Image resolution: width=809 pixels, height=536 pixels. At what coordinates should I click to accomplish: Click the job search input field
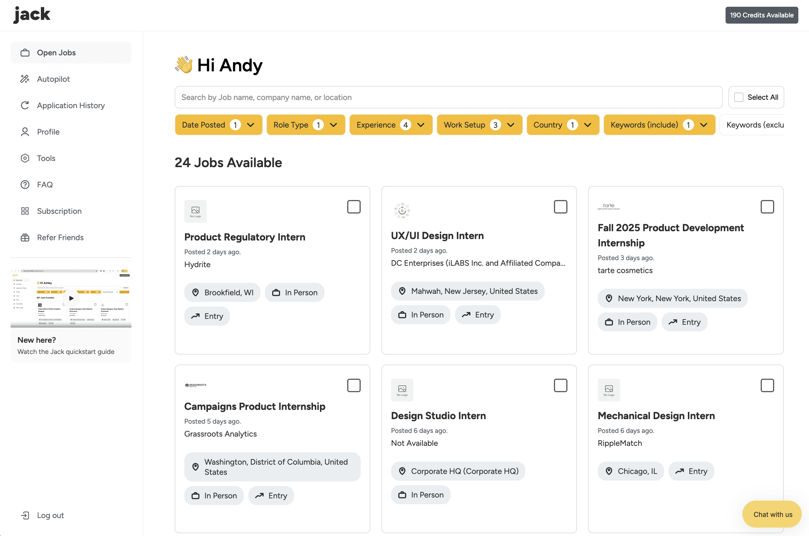click(x=448, y=97)
